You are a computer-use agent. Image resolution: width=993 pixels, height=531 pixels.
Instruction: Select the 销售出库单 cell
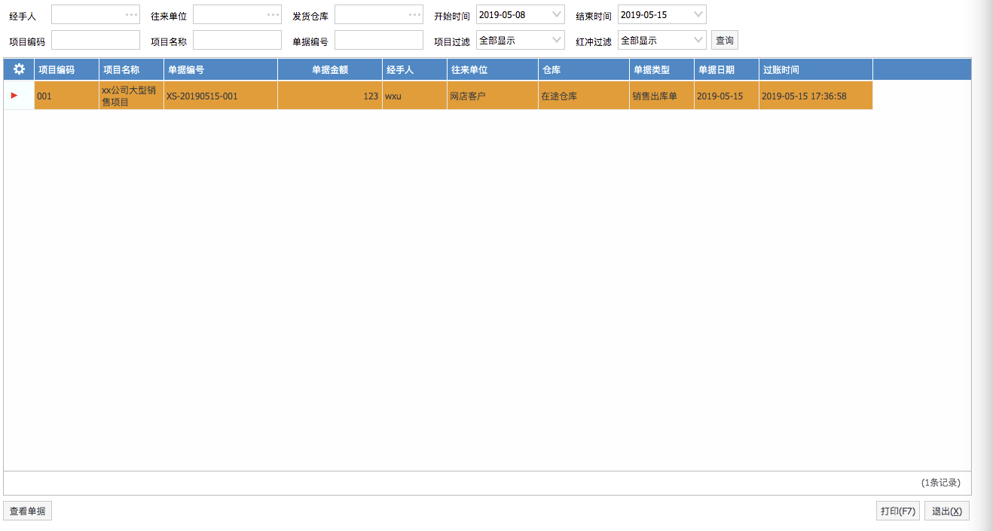tap(661, 96)
